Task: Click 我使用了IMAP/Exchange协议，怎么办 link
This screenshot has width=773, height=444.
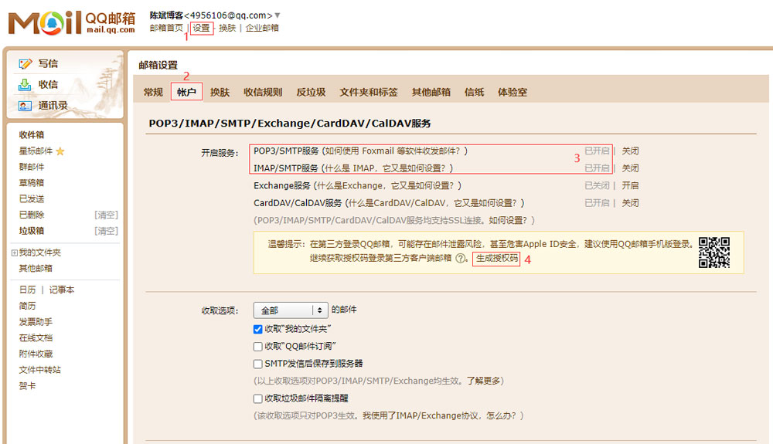Action: point(440,416)
